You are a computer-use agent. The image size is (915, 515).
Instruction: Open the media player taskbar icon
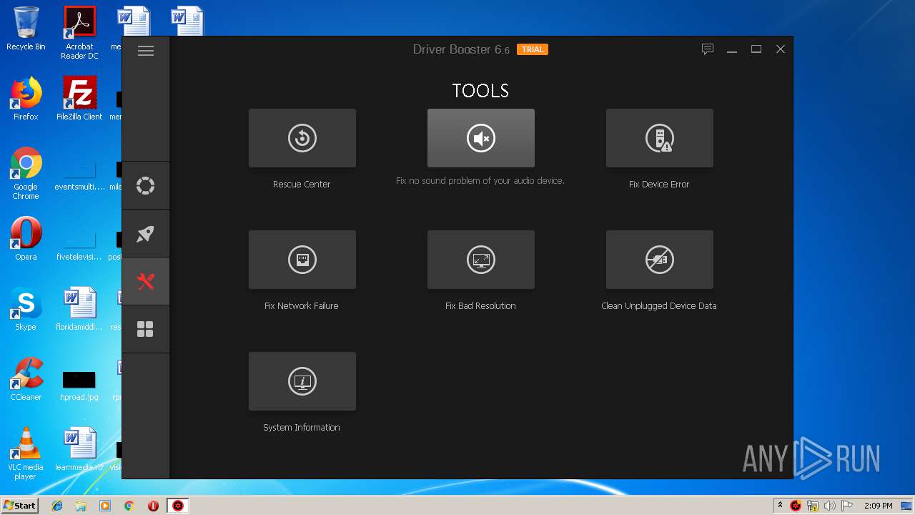[x=105, y=506]
